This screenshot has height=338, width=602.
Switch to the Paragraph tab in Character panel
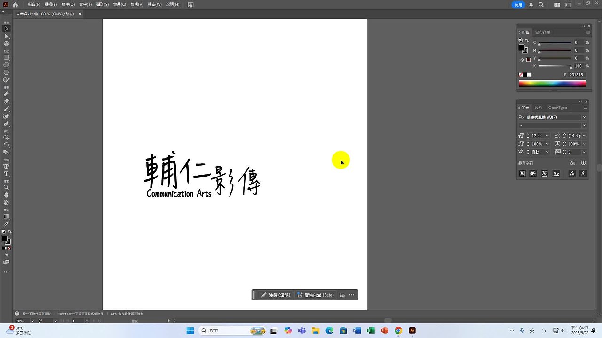539,108
